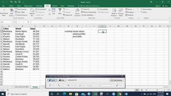Click Group rows button
This screenshot has height=96, width=171.
coord(129,9)
